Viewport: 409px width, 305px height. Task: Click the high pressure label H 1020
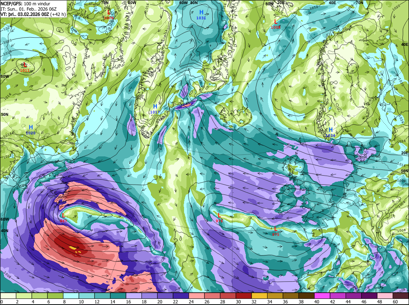[x=31, y=130]
